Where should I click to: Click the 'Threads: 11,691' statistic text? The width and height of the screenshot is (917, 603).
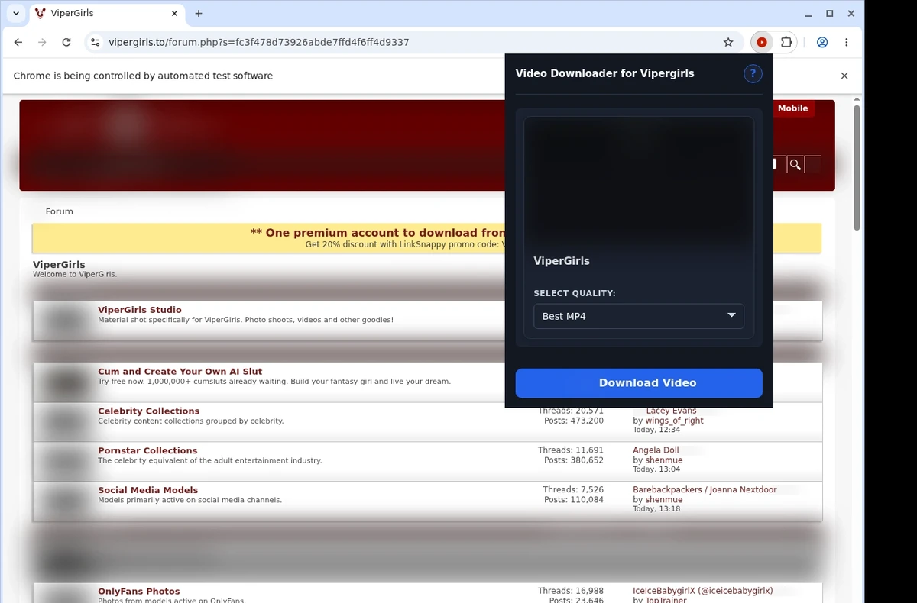pos(570,450)
